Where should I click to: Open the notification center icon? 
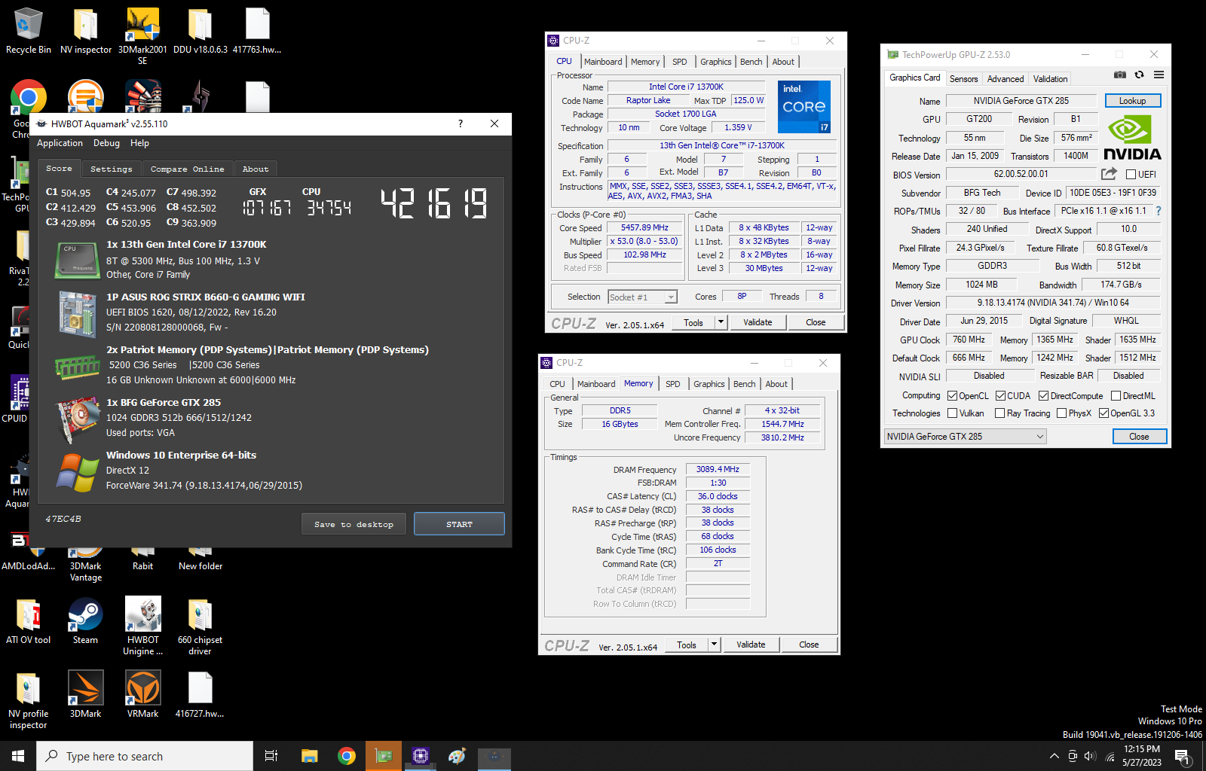[x=1183, y=756]
